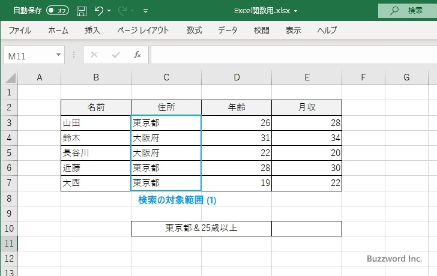Image resolution: width=437 pixels, height=276 pixels.
Task: Click the 月収 header cell
Action: click(307, 107)
